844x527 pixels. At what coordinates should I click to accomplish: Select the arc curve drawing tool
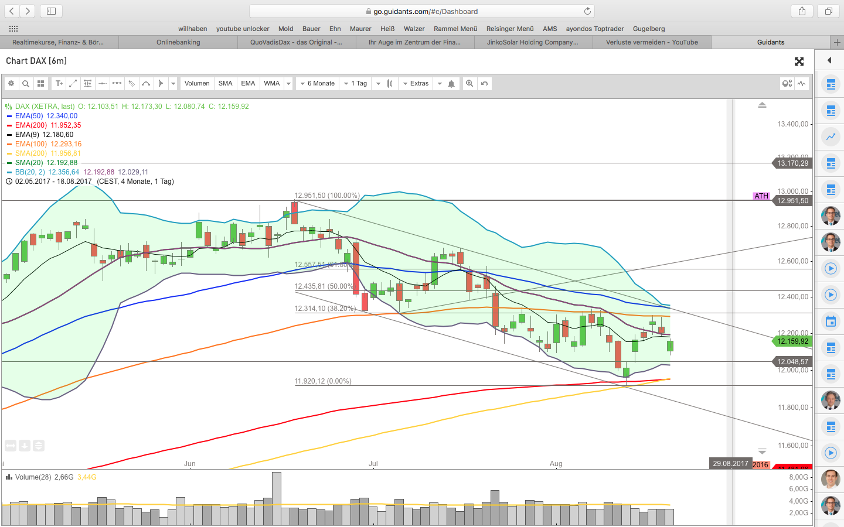click(147, 84)
